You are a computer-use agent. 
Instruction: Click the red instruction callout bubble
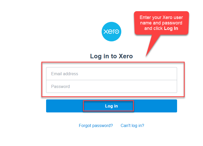(161, 23)
